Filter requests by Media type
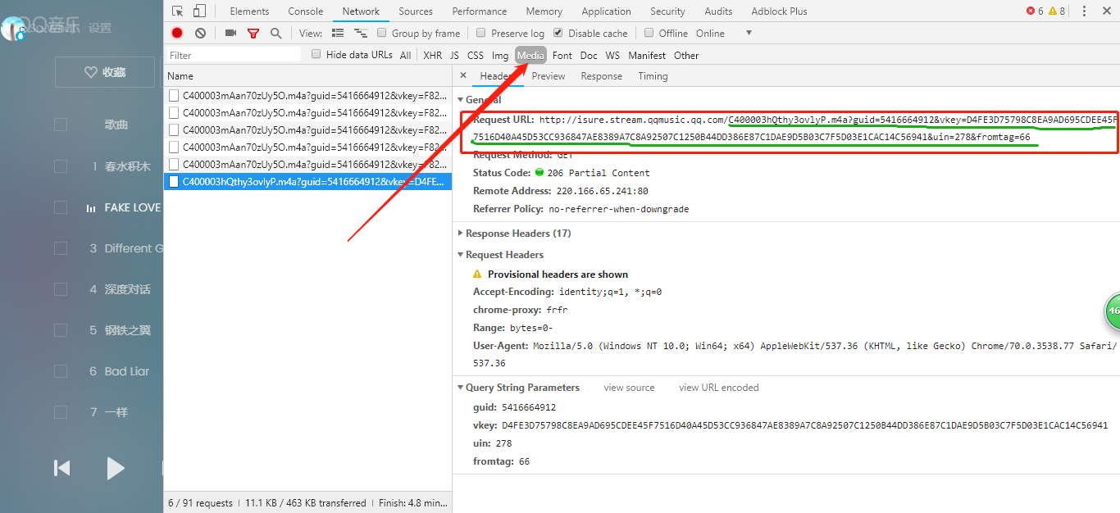 (530, 56)
